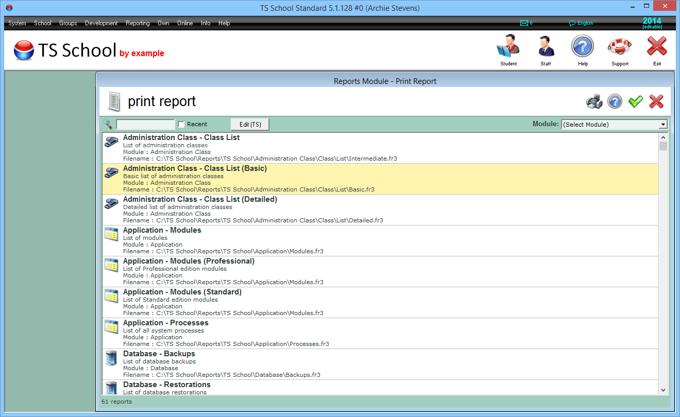Screen dimensions: 680x417
Task: Select 'Application - Modules (Standard)' title
Action: [x=182, y=292]
